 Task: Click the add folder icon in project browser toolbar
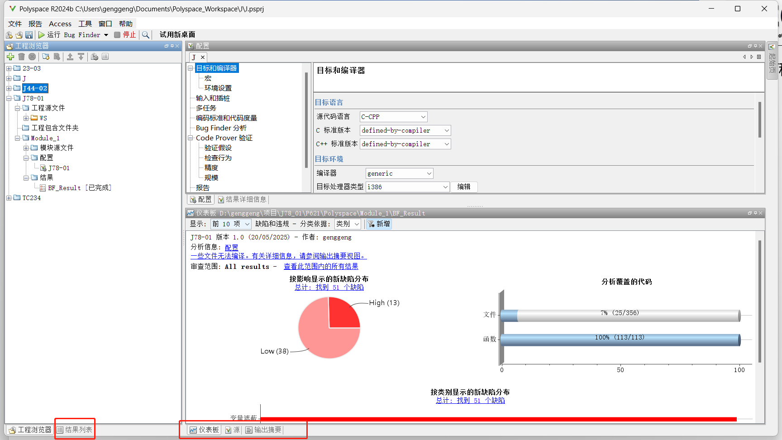(x=46, y=57)
